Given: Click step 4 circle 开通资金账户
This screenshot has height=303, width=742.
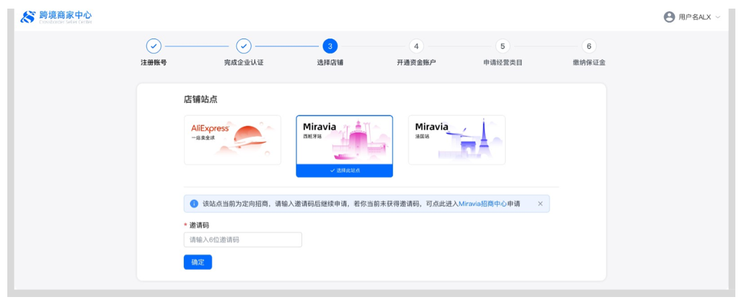Looking at the screenshot, I should tap(416, 46).
